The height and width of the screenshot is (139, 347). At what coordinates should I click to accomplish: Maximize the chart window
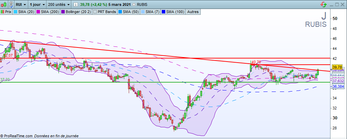tap(337, 4)
